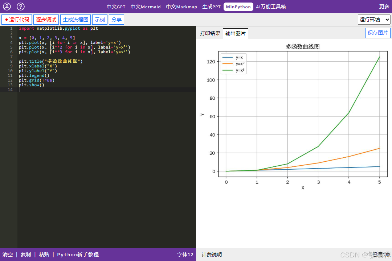This screenshot has height=261, width=392.
Task: Clear the editor with 清空
Action: coord(8,254)
